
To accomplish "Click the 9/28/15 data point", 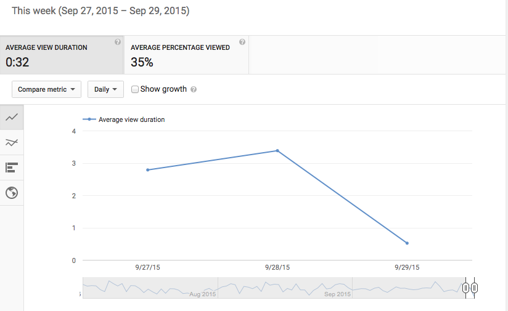I will (277, 150).
